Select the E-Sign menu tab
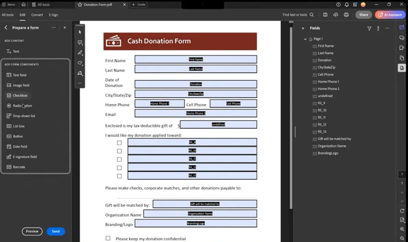 tap(54, 15)
